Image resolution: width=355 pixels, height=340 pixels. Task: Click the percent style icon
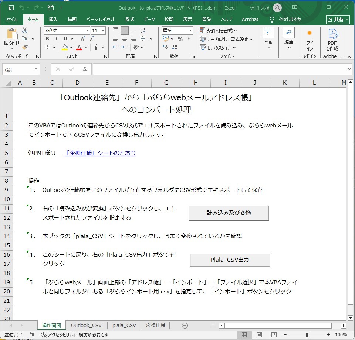[180, 39]
